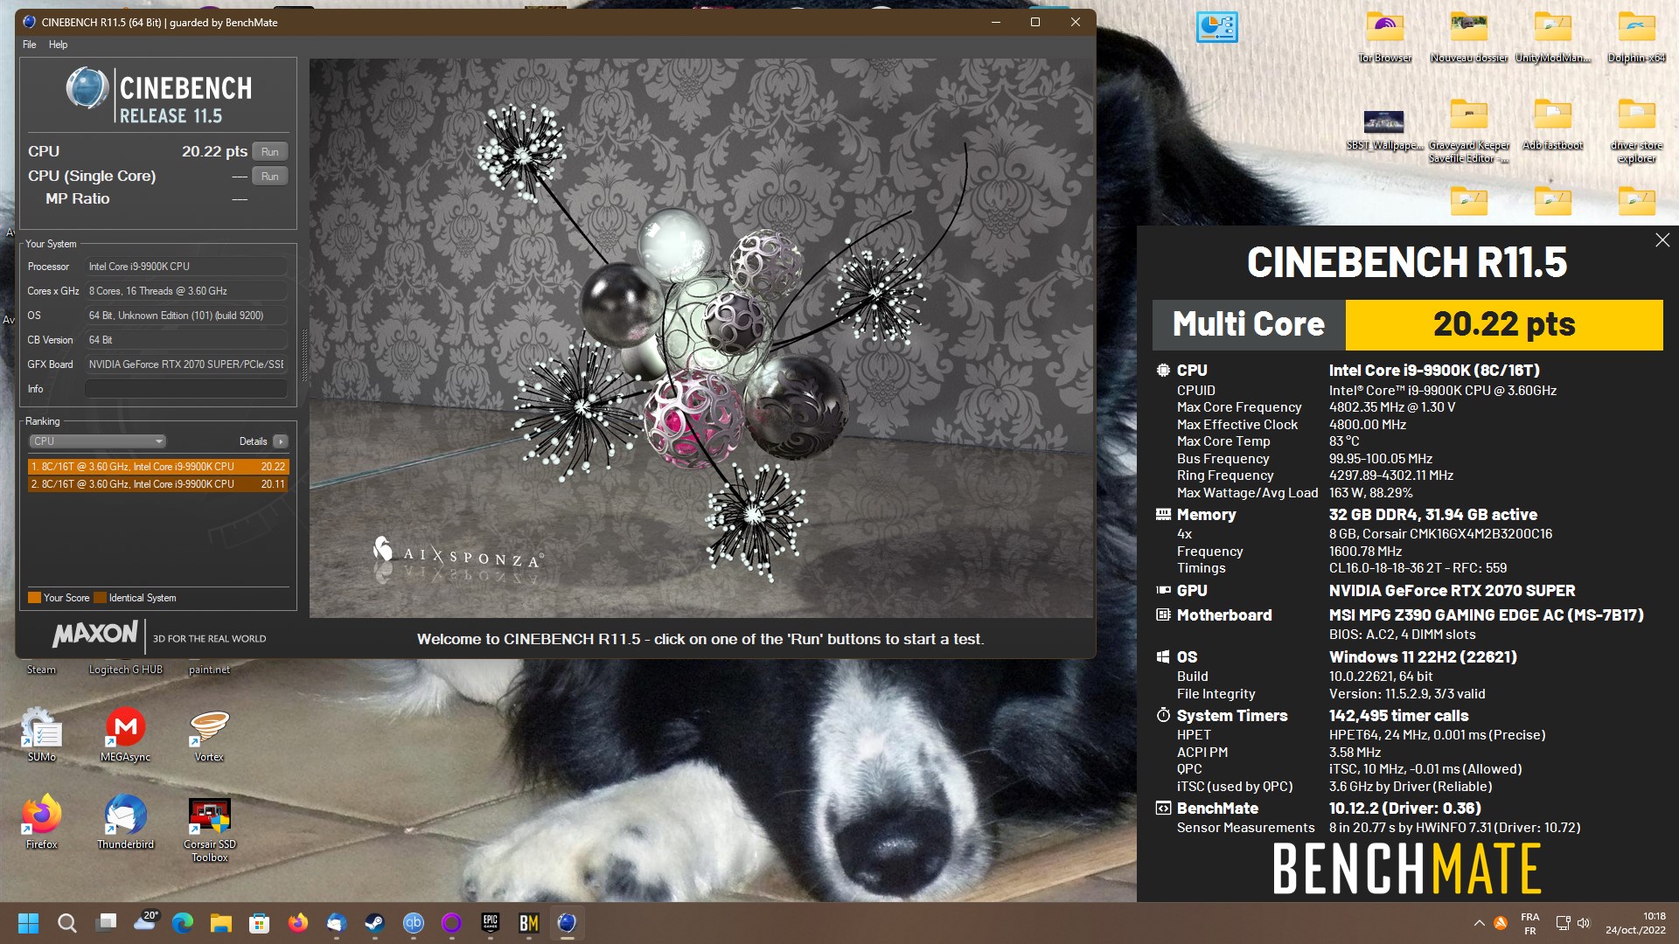Image resolution: width=1679 pixels, height=944 pixels.
Task: Click the Cinebench rendered scene image
Action: pos(701,338)
